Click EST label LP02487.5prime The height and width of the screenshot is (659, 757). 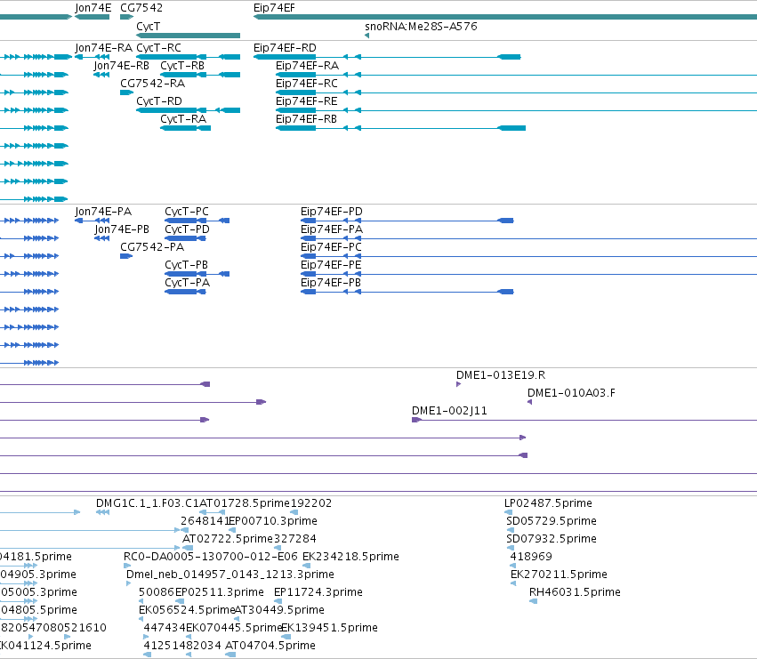pos(549,503)
